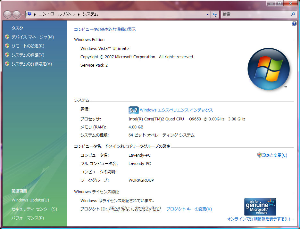This screenshot has width=300, height=229.
Task: Click the computer icon in address bar
Action: point(29,14)
